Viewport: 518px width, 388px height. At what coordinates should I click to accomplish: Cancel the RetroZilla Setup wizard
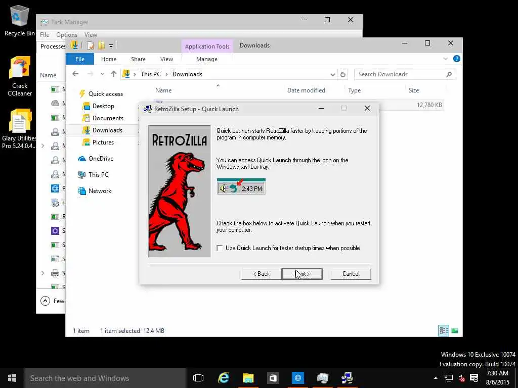click(x=351, y=274)
